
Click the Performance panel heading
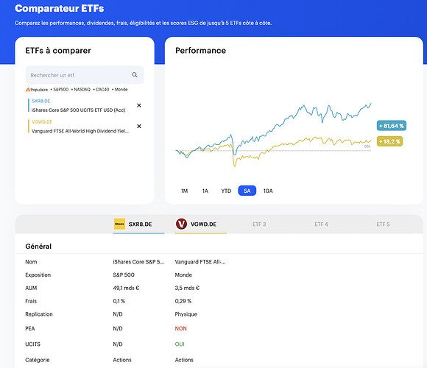click(200, 51)
